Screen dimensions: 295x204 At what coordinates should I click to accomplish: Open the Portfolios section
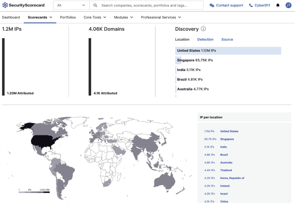click(x=68, y=17)
